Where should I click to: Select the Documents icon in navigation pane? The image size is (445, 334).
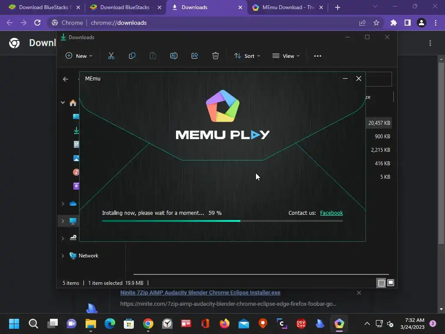(76, 144)
